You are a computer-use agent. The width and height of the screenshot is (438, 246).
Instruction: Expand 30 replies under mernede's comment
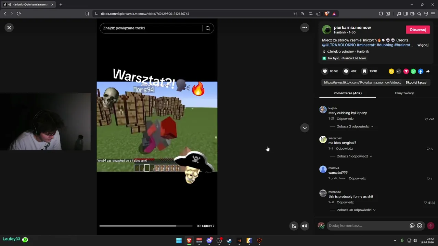tap(356, 210)
